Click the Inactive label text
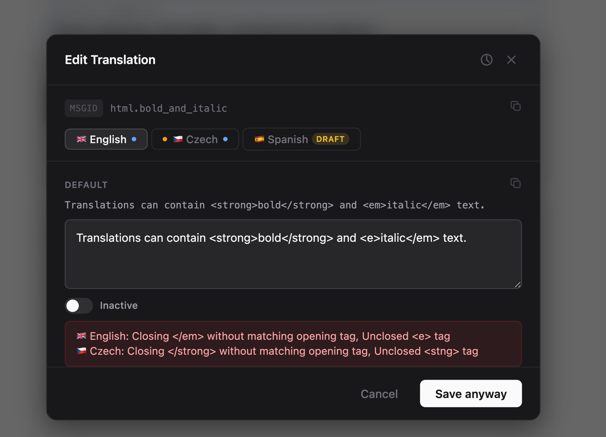This screenshot has height=437, width=606. [x=119, y=306]
